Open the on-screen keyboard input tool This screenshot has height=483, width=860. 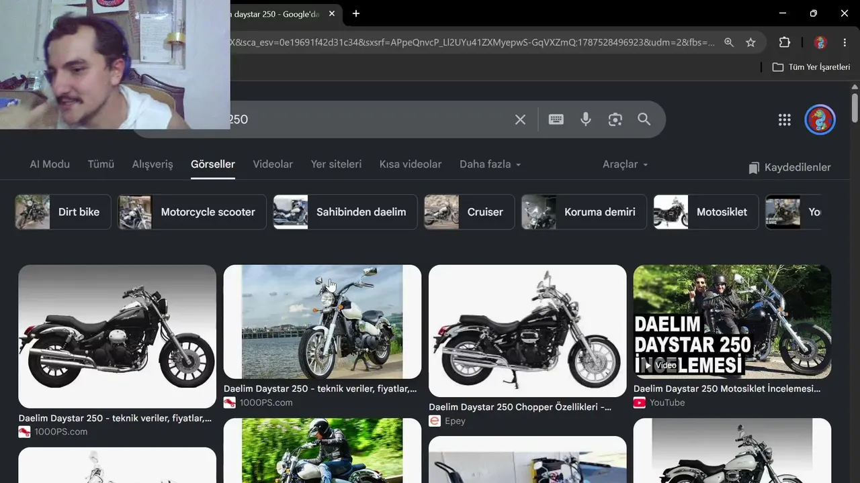pyautogui.click(x=556, y=119)
